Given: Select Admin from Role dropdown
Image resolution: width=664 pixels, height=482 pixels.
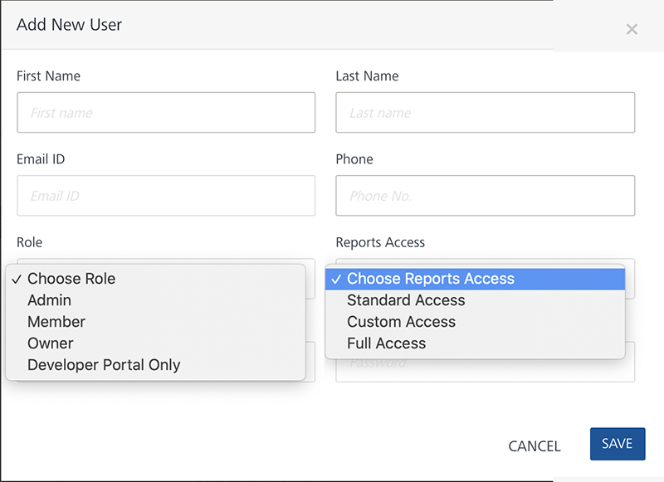Looking at the screenshot, I should (50, 300).
